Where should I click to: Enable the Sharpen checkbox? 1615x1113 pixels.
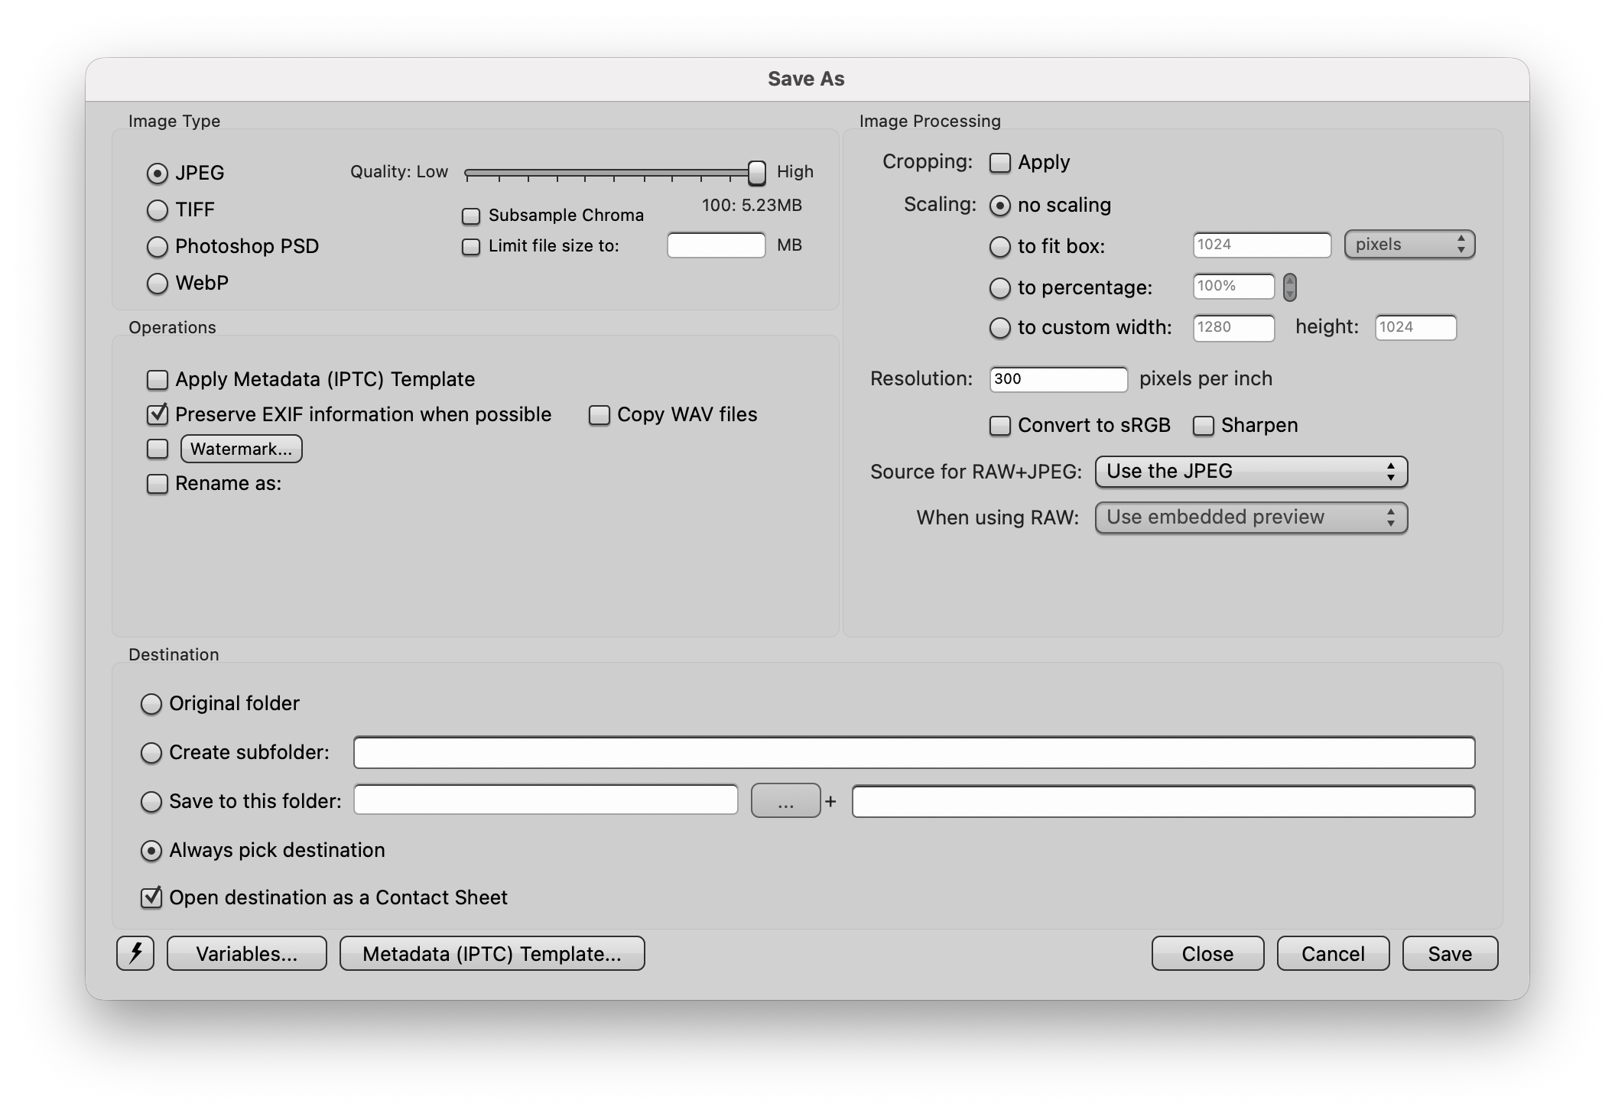[x=1203, y=426]
